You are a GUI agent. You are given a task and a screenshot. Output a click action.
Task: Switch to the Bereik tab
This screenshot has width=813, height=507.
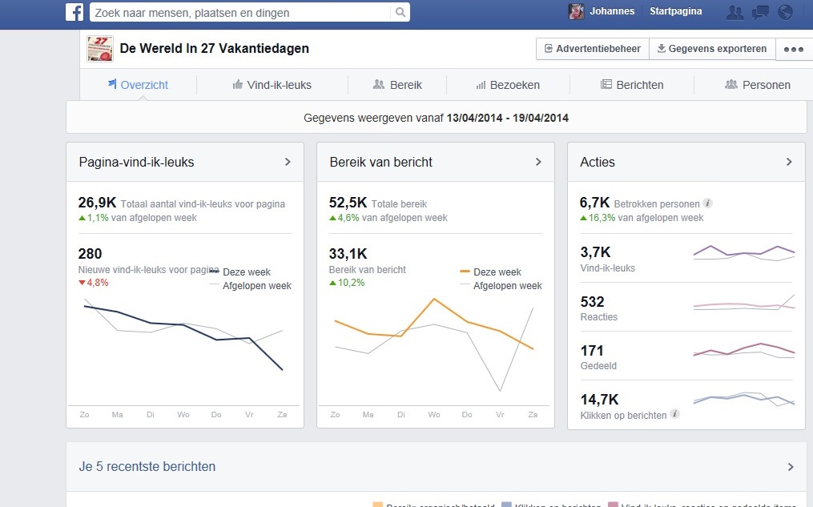click(397, 85)
